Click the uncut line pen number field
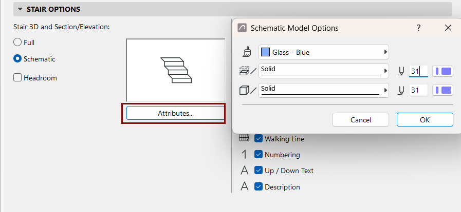This screenshot has width=461, height=212. pos(418,90)
